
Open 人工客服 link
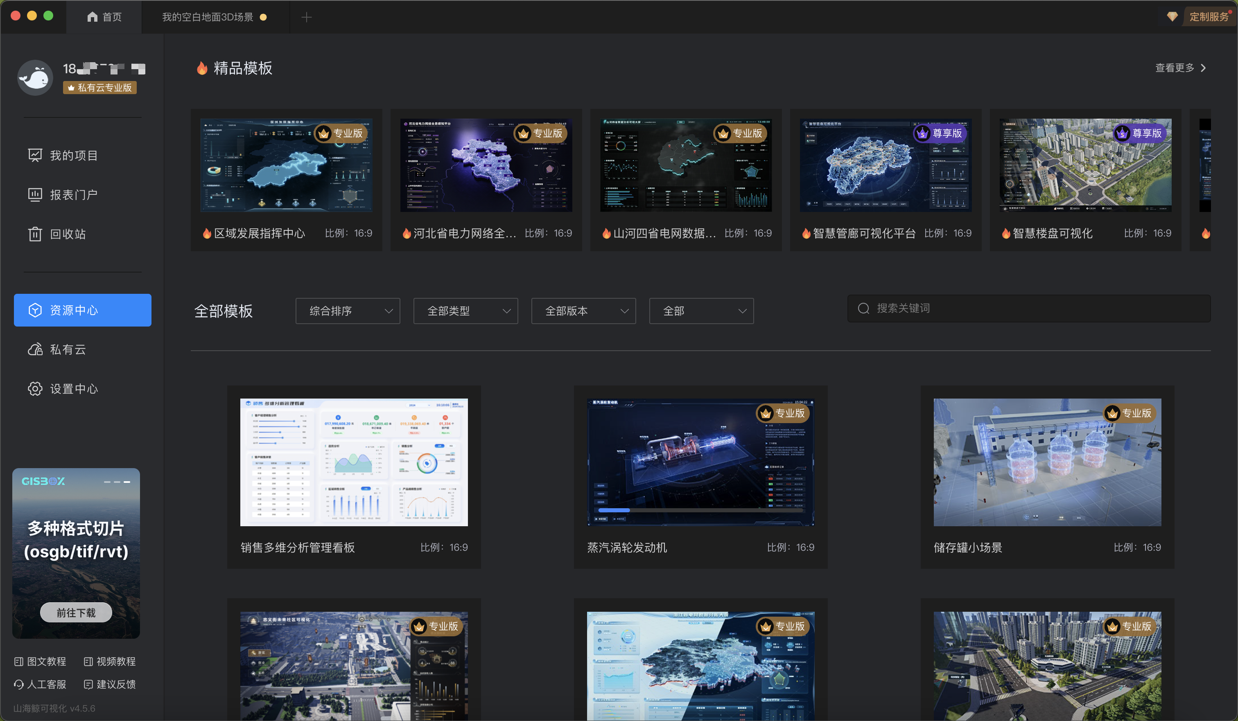(40, 684)
